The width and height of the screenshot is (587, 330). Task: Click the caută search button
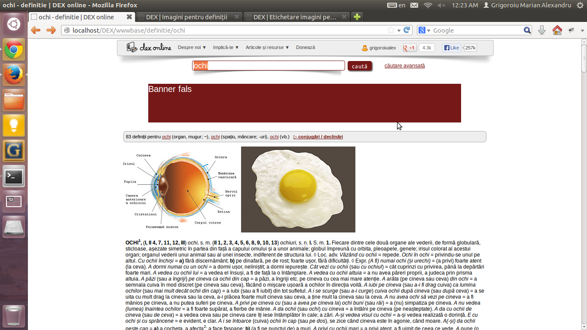(x=360, y=66)
